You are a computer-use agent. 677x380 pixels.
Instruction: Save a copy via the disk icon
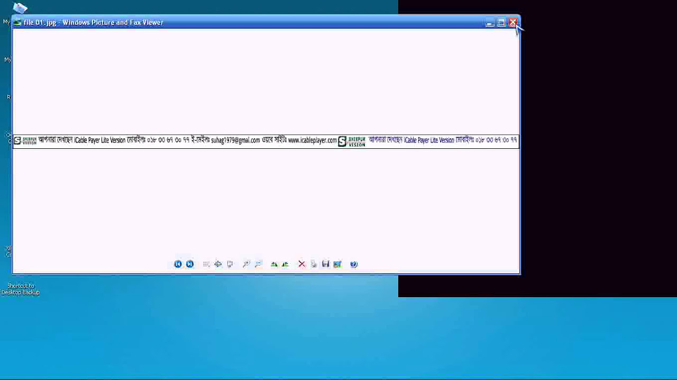coord(325,264)
